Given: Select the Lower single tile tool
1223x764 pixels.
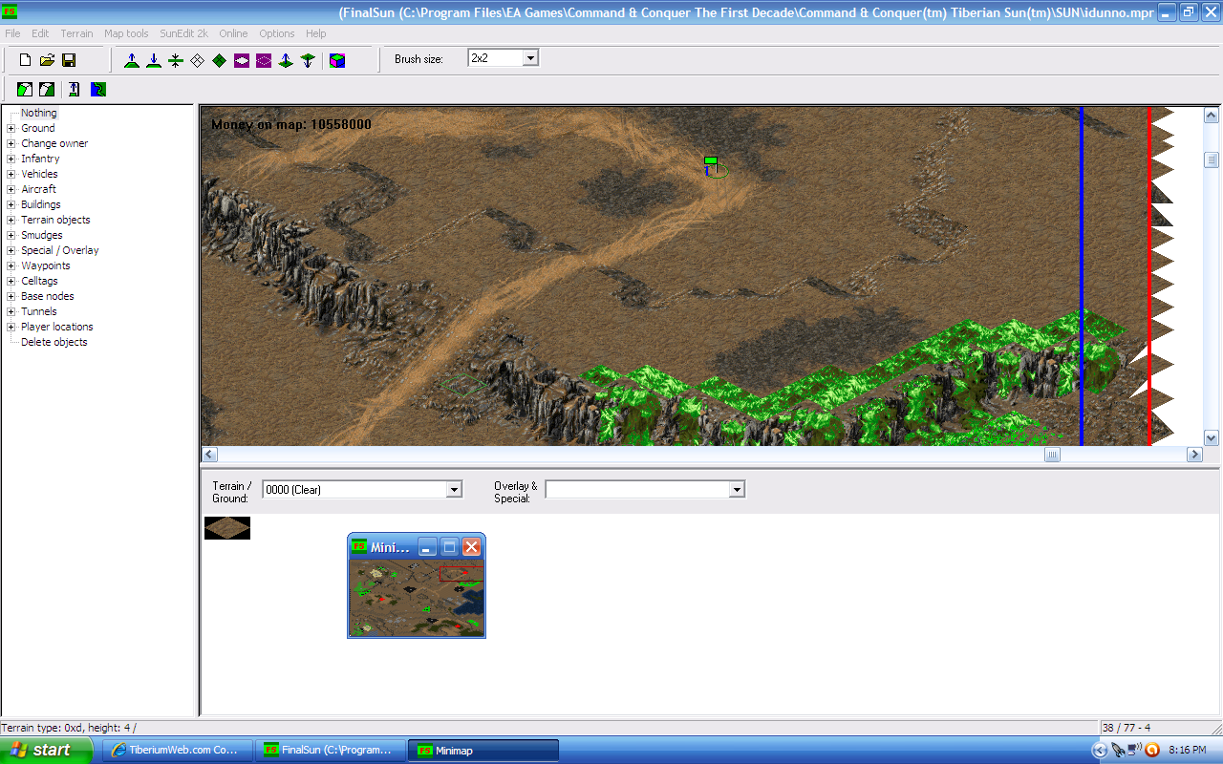Looking at the screenshot, I should tap(307, 60).
